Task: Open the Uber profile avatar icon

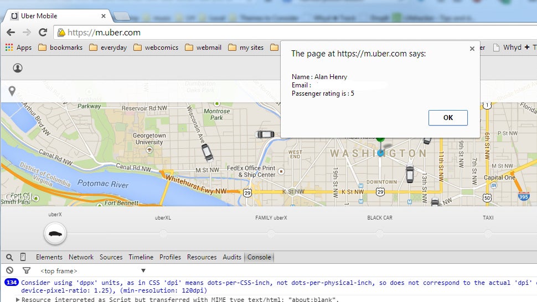Action: [x=18, y=68]
